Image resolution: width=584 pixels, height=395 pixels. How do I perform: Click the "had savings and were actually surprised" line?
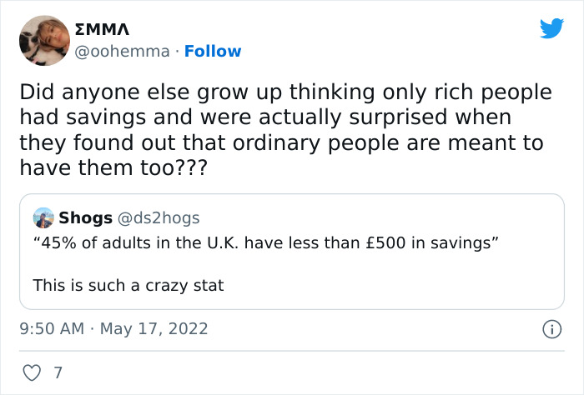(265, 117)
